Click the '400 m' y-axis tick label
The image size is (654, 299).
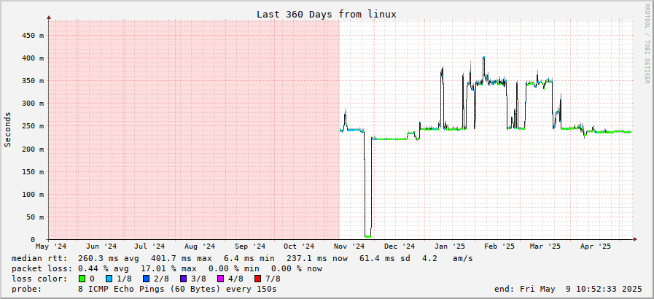pyautogui.click(x=33, y=58)
